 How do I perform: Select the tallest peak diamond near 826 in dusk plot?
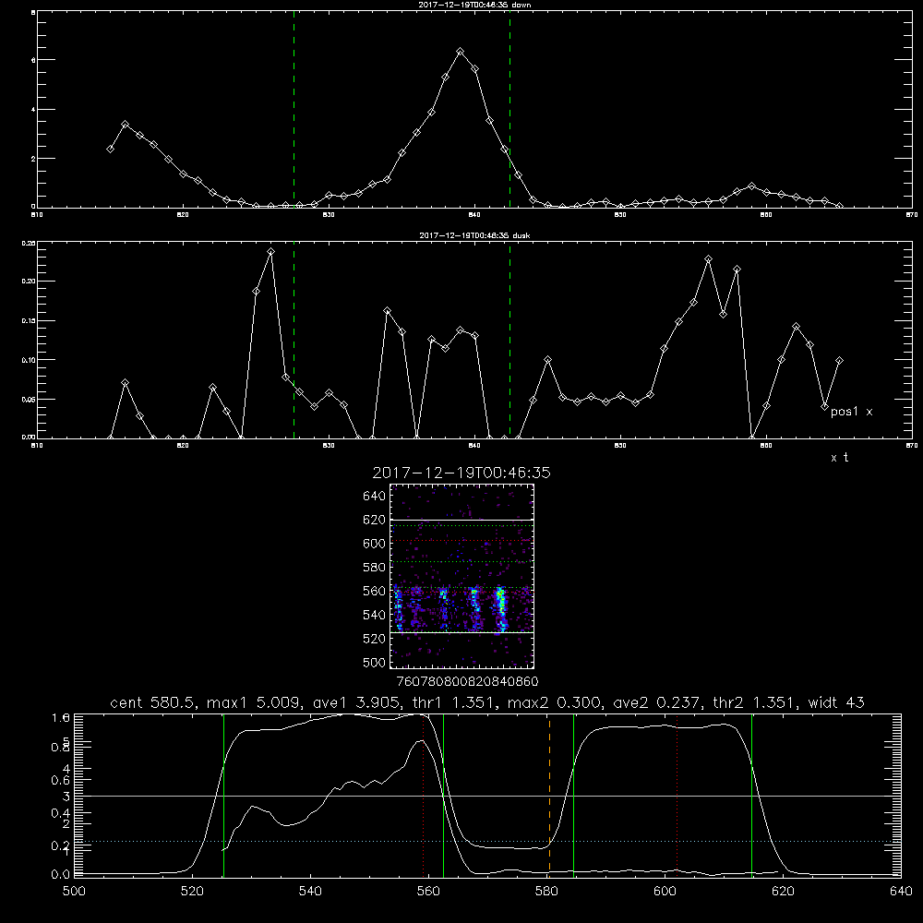[x=270, y=252]
